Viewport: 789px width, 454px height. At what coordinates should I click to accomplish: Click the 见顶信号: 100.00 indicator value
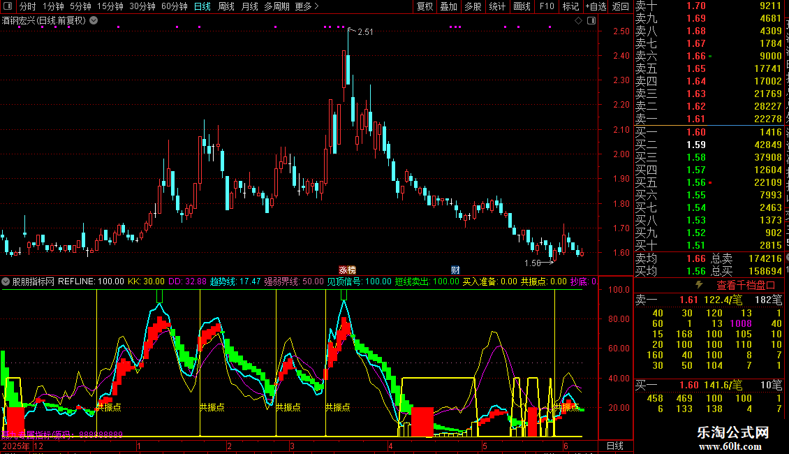click(360, 282)
